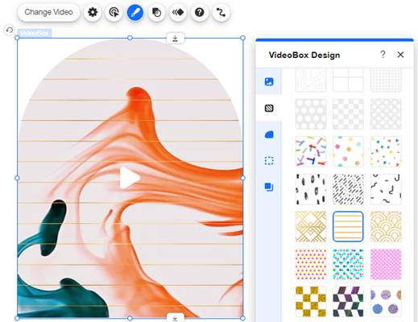Viewport: 418px width, 322px height.
Task: Select the fine mesh grid pattern thumbnail
Action: click(x=386, y=80)
